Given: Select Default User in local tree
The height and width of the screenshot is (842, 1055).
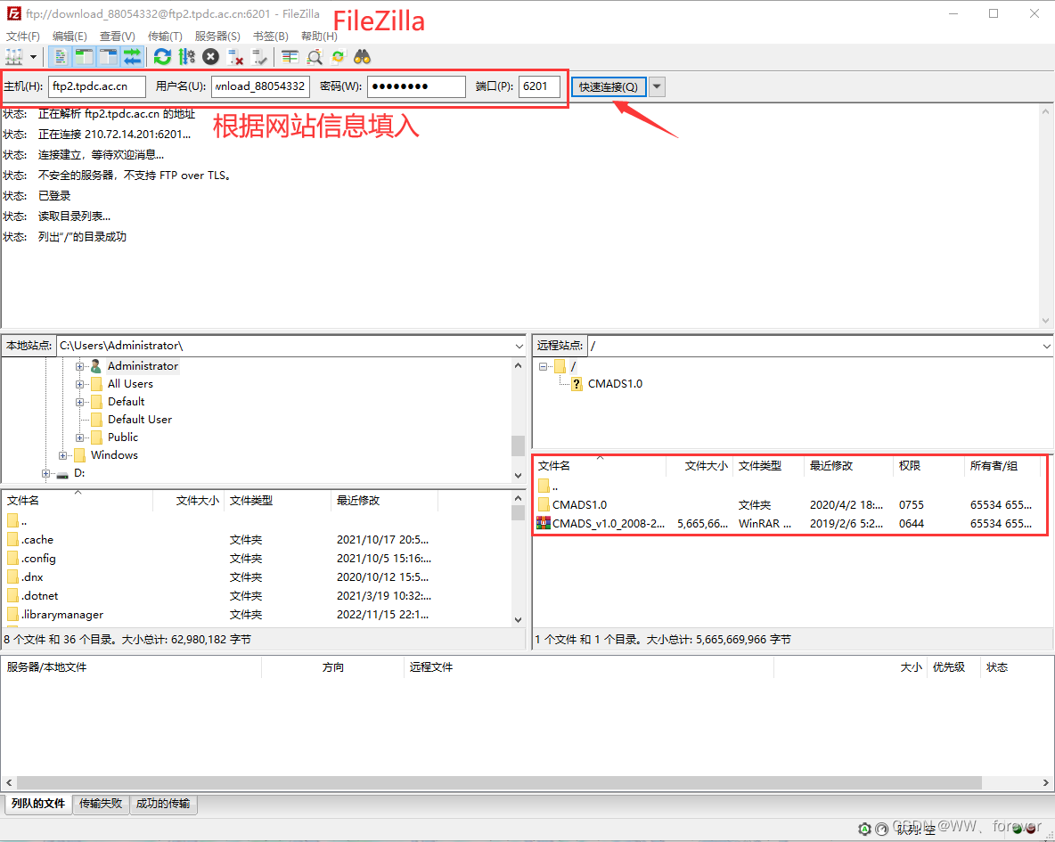Looking at the screenshot, I should coord(139,420).
